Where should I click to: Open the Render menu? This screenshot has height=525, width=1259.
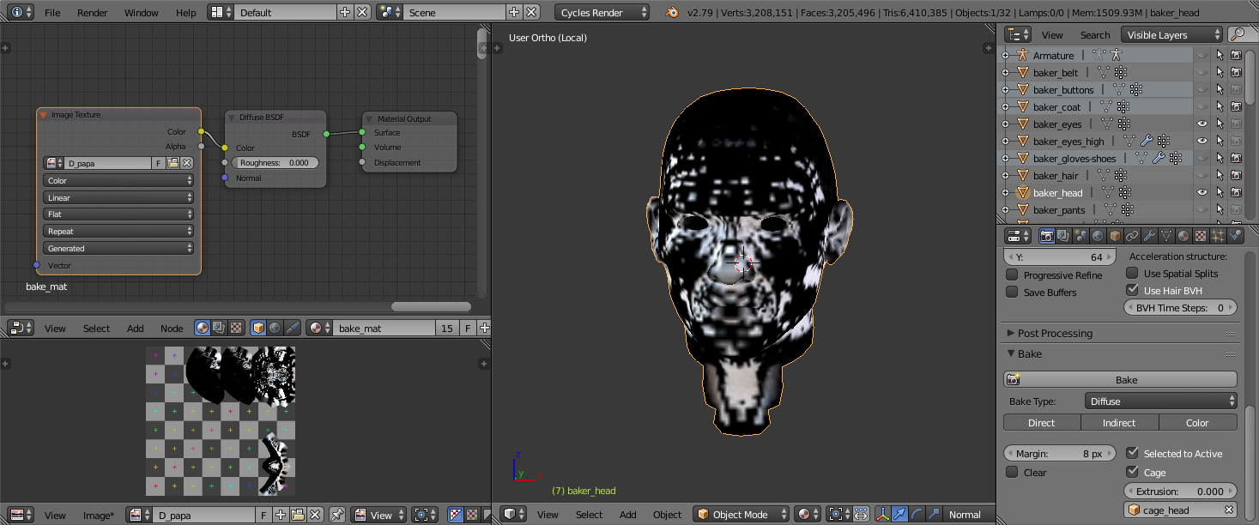coord(93,13)
